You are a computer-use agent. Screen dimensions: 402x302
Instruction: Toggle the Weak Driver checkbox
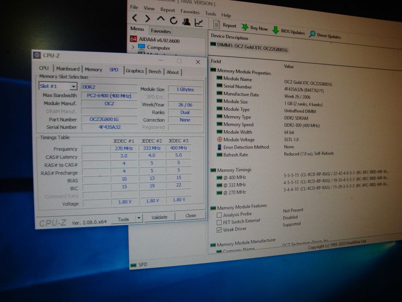(219, 230)
